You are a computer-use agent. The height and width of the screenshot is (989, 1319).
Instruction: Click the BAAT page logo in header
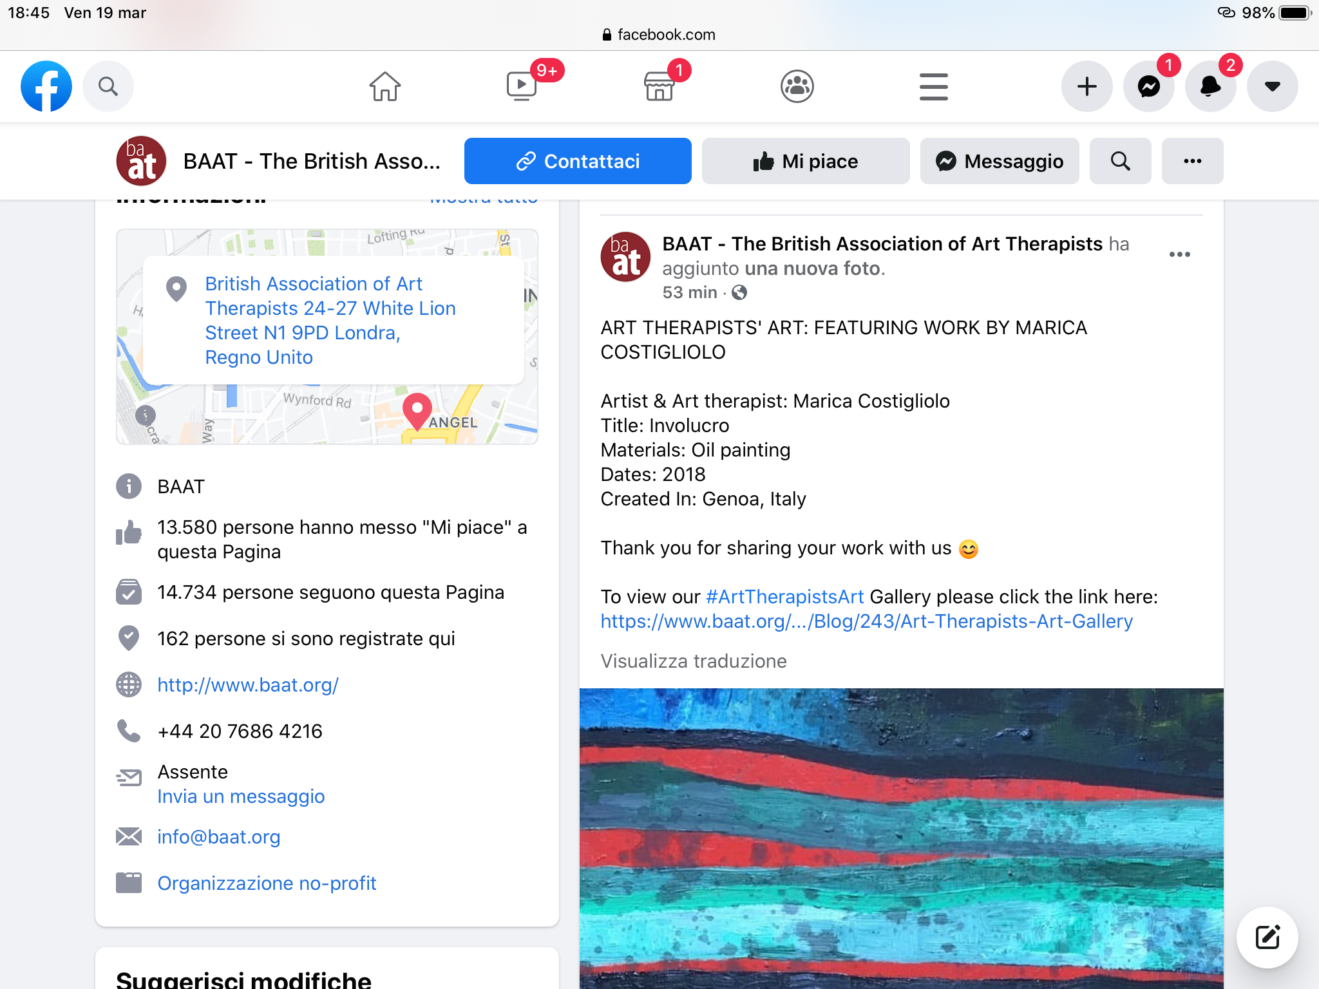[141, 161]
